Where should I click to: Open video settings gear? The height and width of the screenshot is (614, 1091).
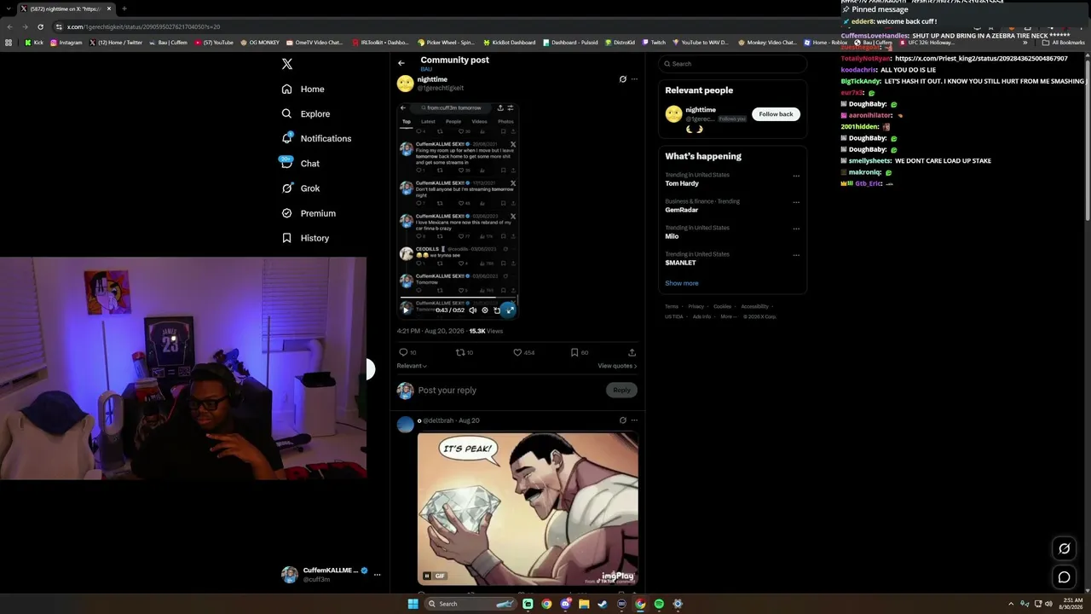click(x=485, y=310)
